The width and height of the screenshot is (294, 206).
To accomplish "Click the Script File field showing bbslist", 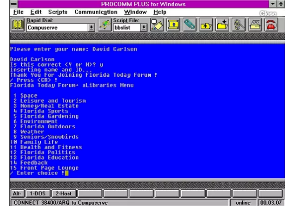I will coord(127,28).
